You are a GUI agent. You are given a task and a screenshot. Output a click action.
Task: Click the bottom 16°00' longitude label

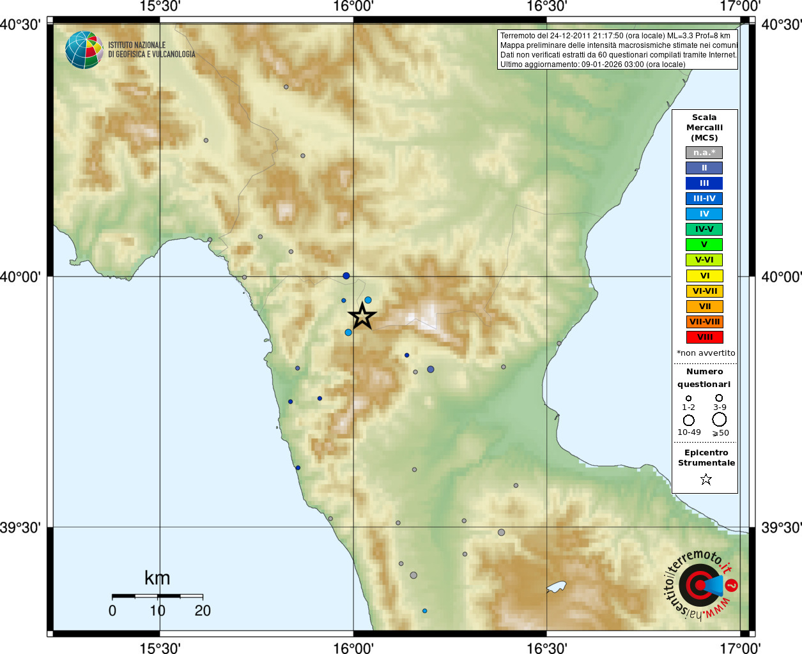(x=353, y=648)
